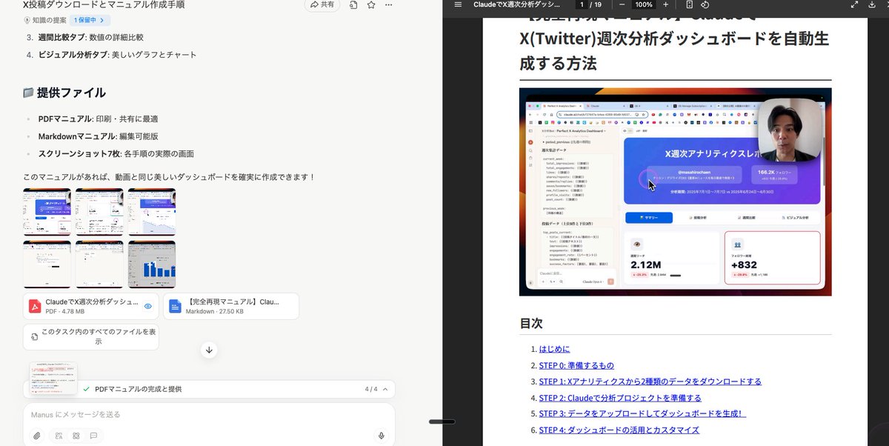Open the STEP 4 ダッシュボードの活用 link
Screen dimensions: 889x446
pyautogui.click(x=619, y=430)
